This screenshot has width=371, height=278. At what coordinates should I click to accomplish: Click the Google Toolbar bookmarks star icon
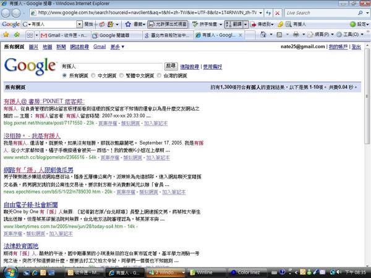[x=128, y=24]
